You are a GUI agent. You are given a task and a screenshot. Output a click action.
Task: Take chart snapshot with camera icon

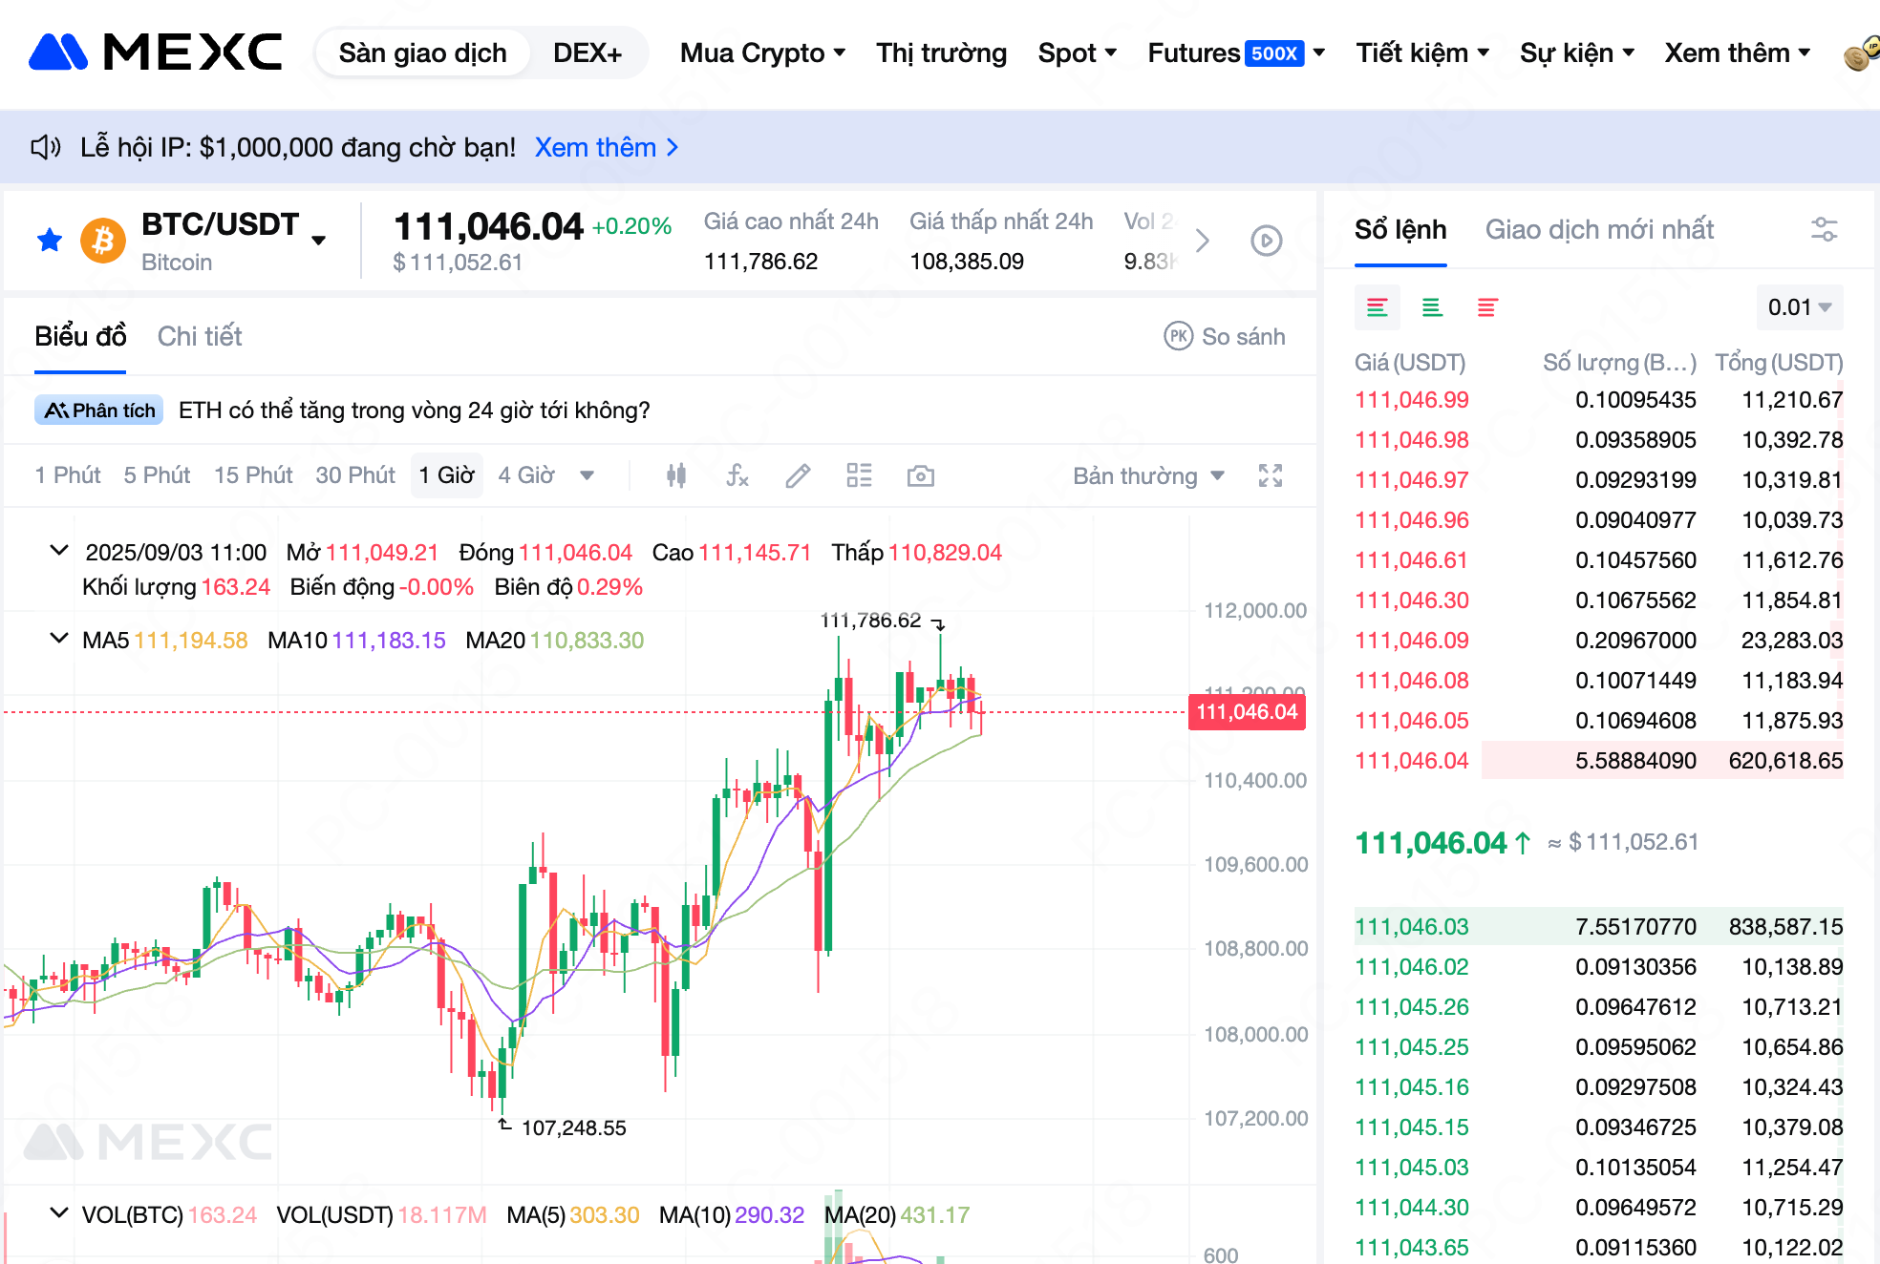pyautogui.click(x=920, y=475)
